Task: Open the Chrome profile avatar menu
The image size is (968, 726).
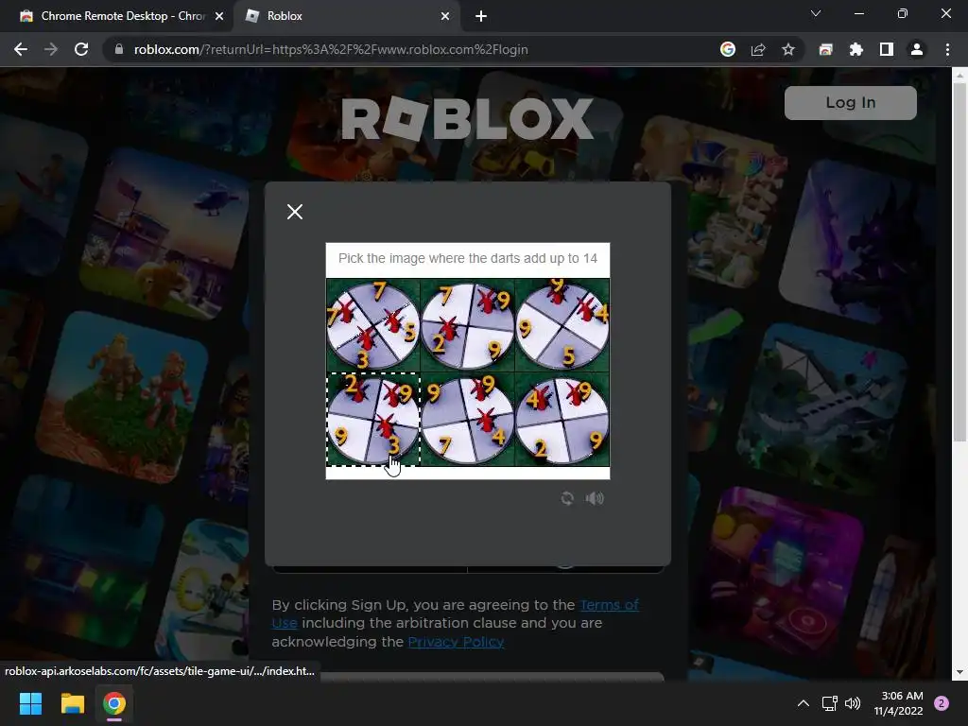Action: click(x=917, y=49)
